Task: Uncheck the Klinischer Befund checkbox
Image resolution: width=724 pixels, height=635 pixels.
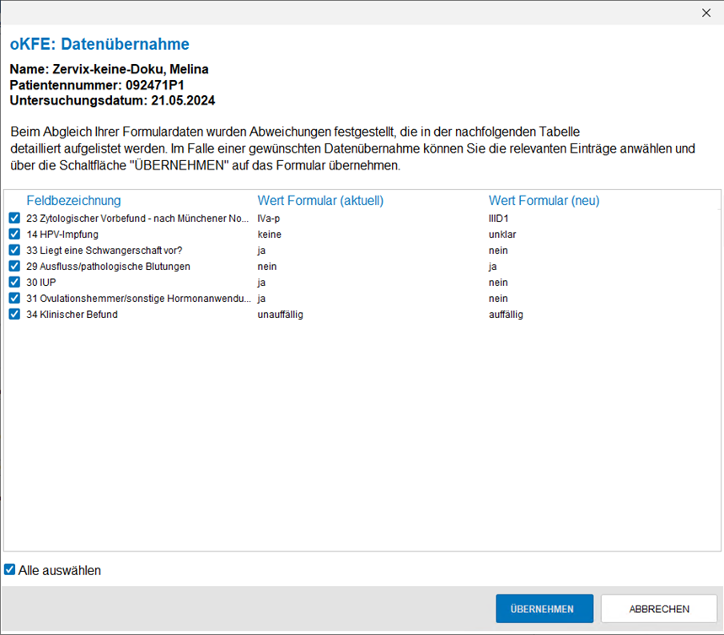Action: 14,315
